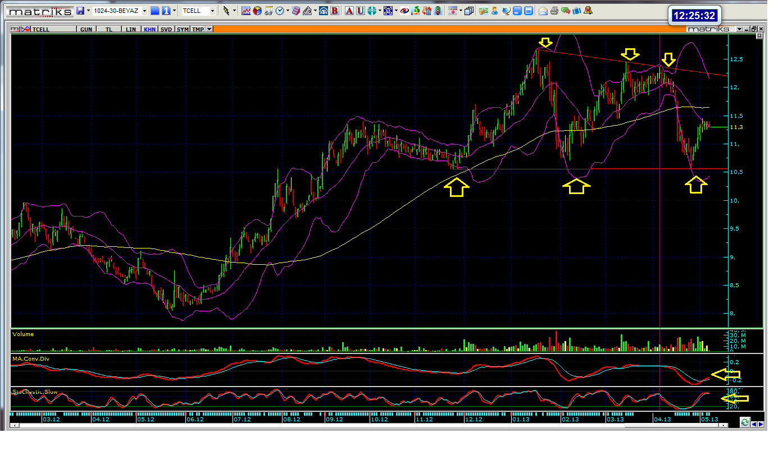Expand dropdown arrow after TMP button
Viewport: 783px width, 451px height.
pos(210,29)
